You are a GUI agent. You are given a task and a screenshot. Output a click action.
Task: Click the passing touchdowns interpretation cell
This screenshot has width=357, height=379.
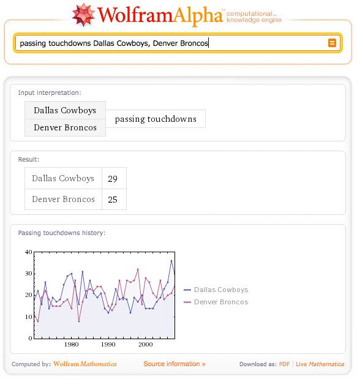pyautogui.click(x=156, y=119)
